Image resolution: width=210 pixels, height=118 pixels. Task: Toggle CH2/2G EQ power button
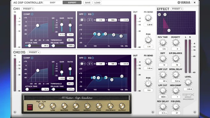coord(93,58)
